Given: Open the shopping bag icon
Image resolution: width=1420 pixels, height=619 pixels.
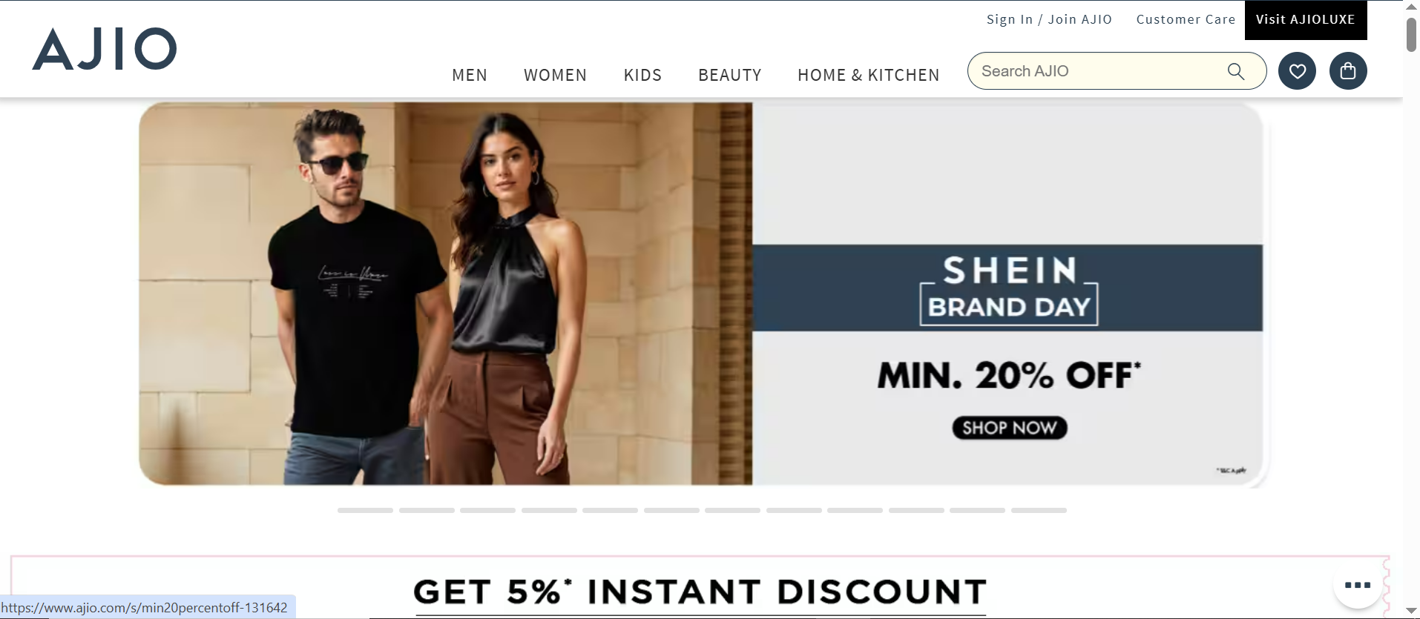Looking at the screenshot, I should pos(1348,71).
